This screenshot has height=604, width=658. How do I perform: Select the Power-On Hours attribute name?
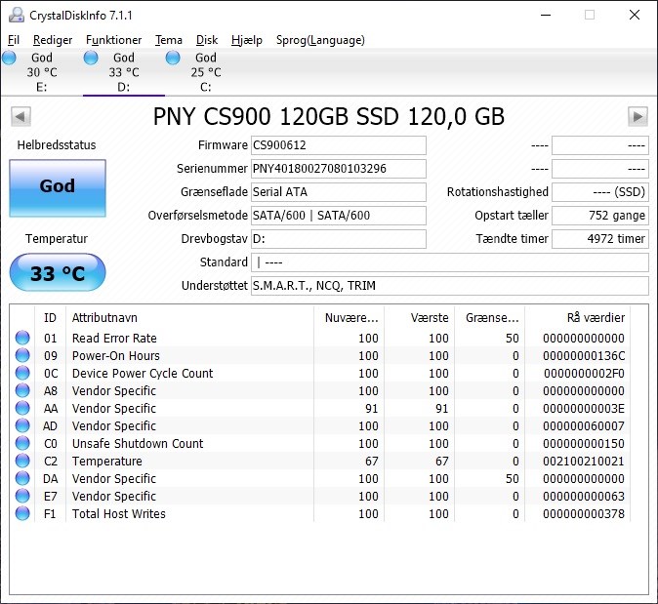pos(116,356)
